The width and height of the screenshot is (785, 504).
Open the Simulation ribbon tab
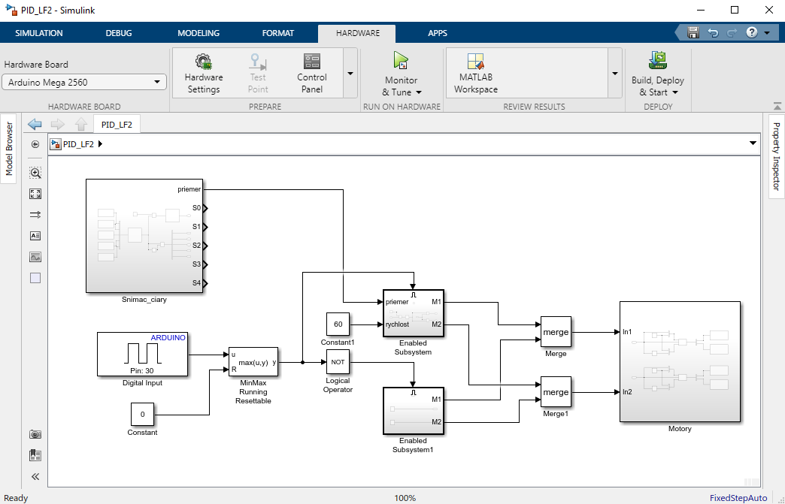pos(39,33)
